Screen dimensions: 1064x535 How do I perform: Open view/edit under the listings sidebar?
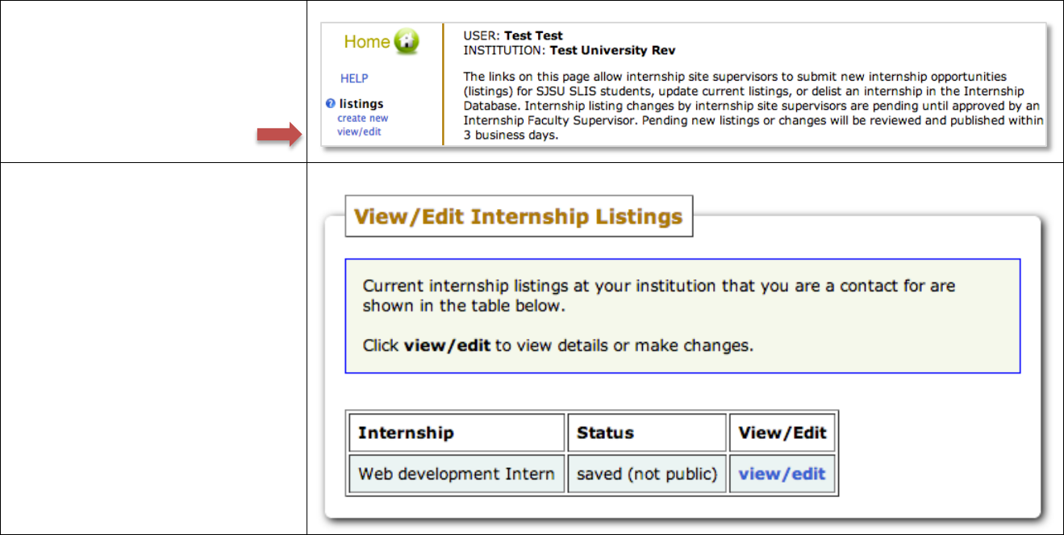359,132
